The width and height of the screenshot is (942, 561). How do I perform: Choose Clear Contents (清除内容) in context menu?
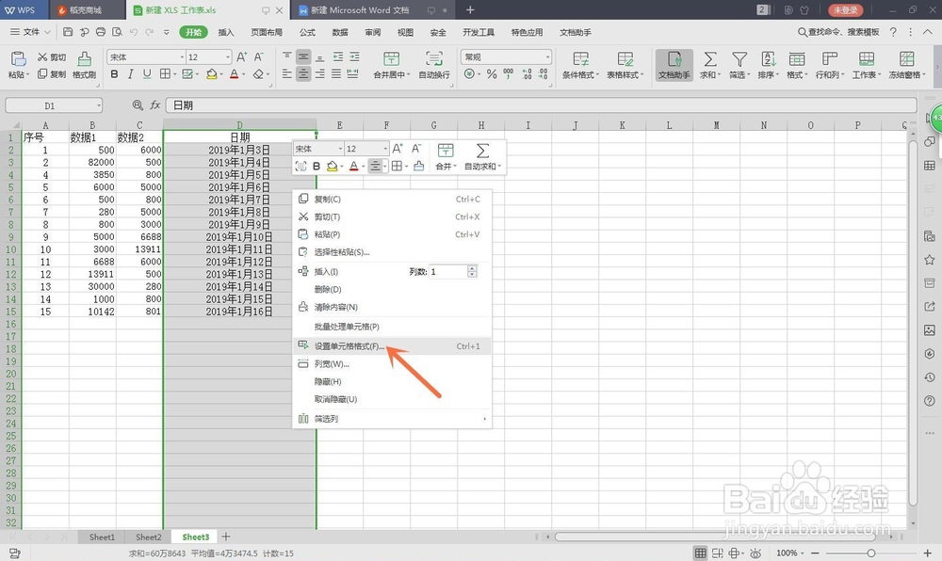tap(392, 307)
